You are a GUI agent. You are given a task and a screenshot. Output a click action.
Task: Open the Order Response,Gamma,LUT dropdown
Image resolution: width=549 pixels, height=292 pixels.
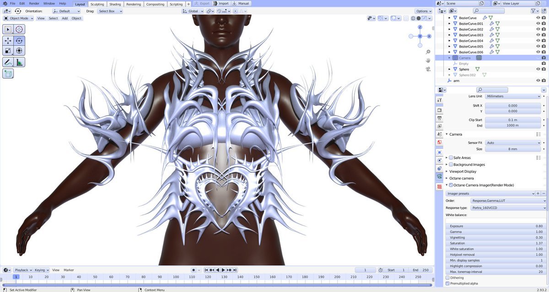[x=508, y=201]
